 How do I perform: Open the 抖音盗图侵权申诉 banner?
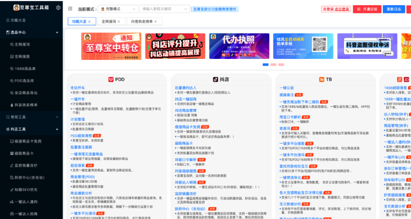[367, 46]
